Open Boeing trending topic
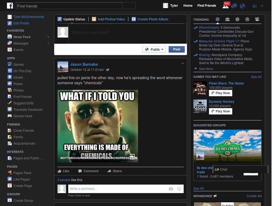 [x=204, y=55]
